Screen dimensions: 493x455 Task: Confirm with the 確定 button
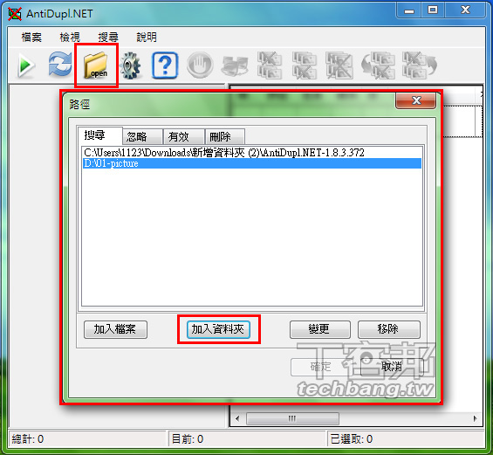pos(321,367)
